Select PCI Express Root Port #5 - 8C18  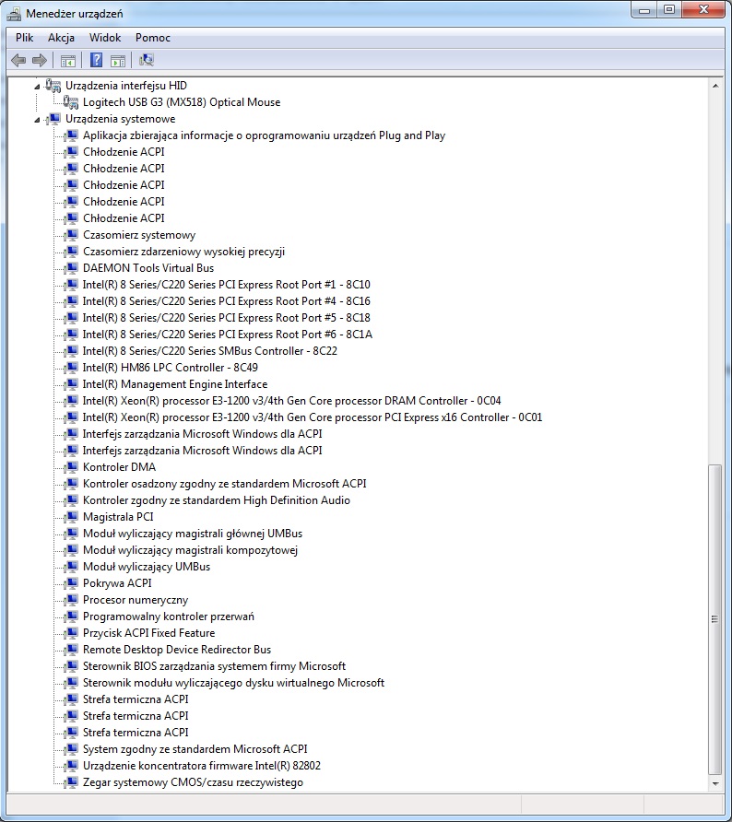[226, 318]
